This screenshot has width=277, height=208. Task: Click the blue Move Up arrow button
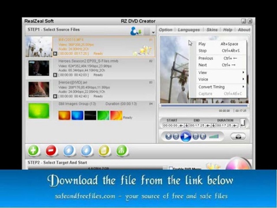click(69, 151)
